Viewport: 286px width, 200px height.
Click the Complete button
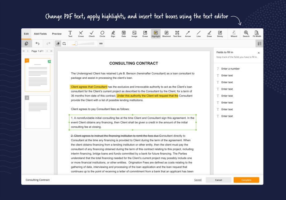pos(246,180)
